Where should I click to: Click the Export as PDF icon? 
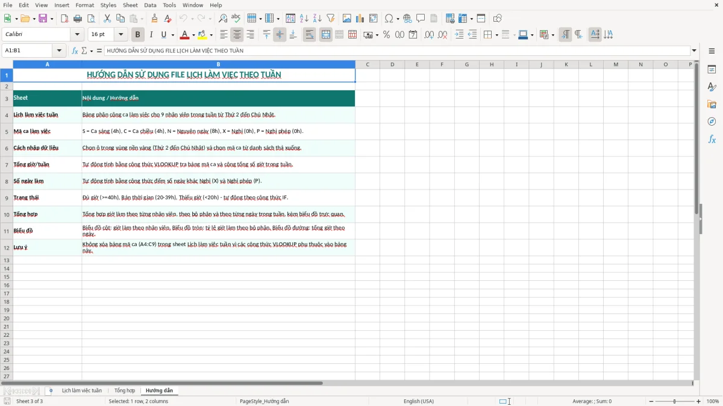point(64,19)
